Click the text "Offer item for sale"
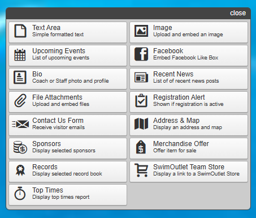Viewport: 256px width, 218px height. tap(175, 151)
